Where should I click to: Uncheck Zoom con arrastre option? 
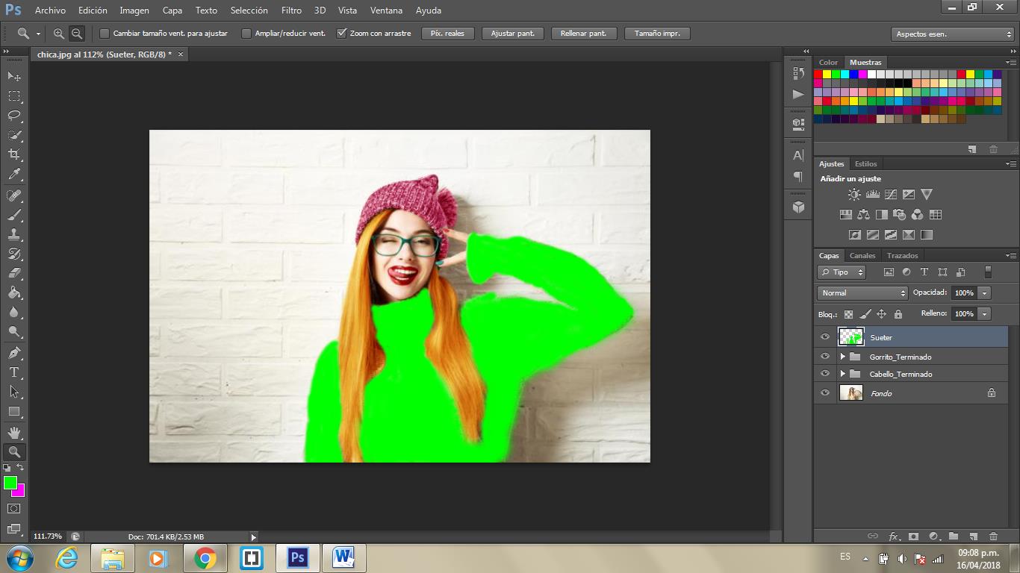342,34
